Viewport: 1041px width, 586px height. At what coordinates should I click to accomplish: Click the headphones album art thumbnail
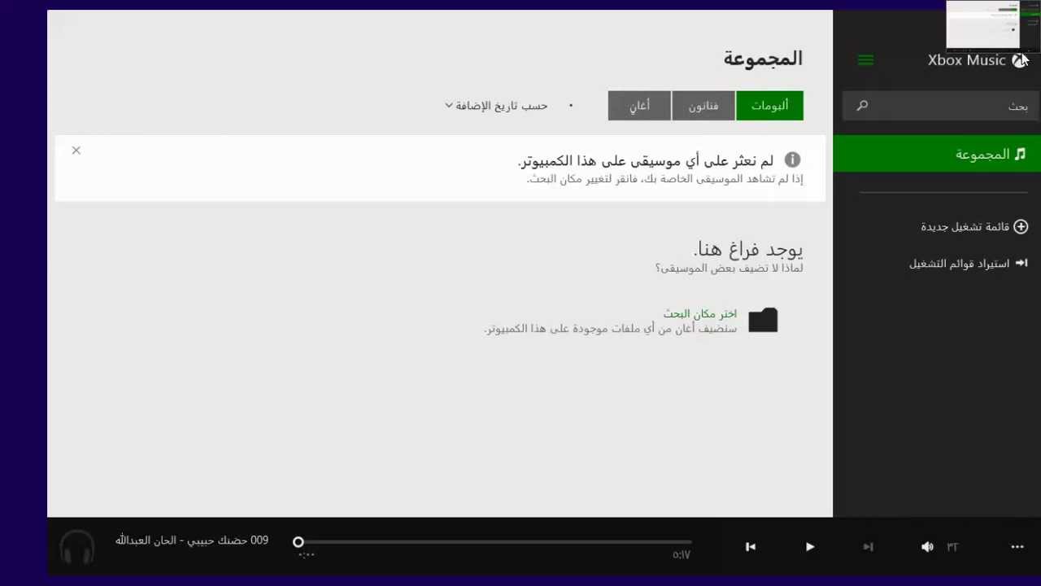(x=77, y=547)
